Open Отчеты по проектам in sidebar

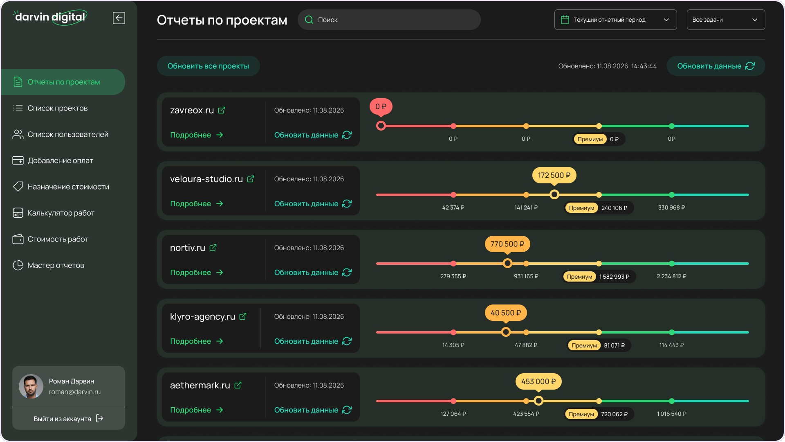click(63, 82)
